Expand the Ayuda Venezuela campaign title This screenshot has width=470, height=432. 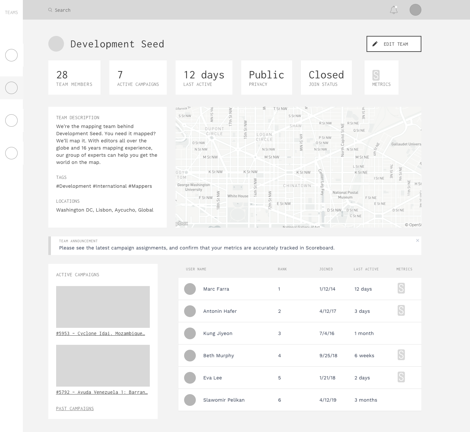(102, 392)
